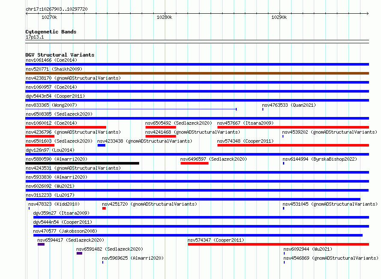Image resolution: width=381 pixels, height=279 pixels.
Task: Click the 10280k ruler position label
Action: coord(164,17)
